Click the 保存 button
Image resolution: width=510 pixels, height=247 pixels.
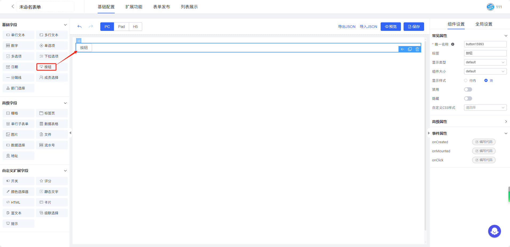click(x=414, y=27)
